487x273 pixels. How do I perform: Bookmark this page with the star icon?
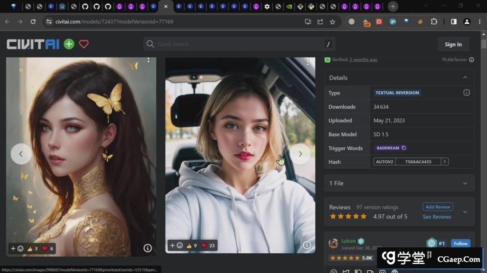(x=332, y=22)
